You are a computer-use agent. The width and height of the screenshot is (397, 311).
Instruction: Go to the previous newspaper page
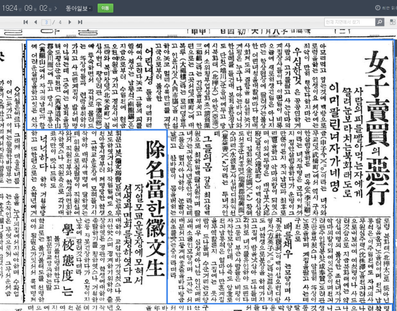(35, 22)
